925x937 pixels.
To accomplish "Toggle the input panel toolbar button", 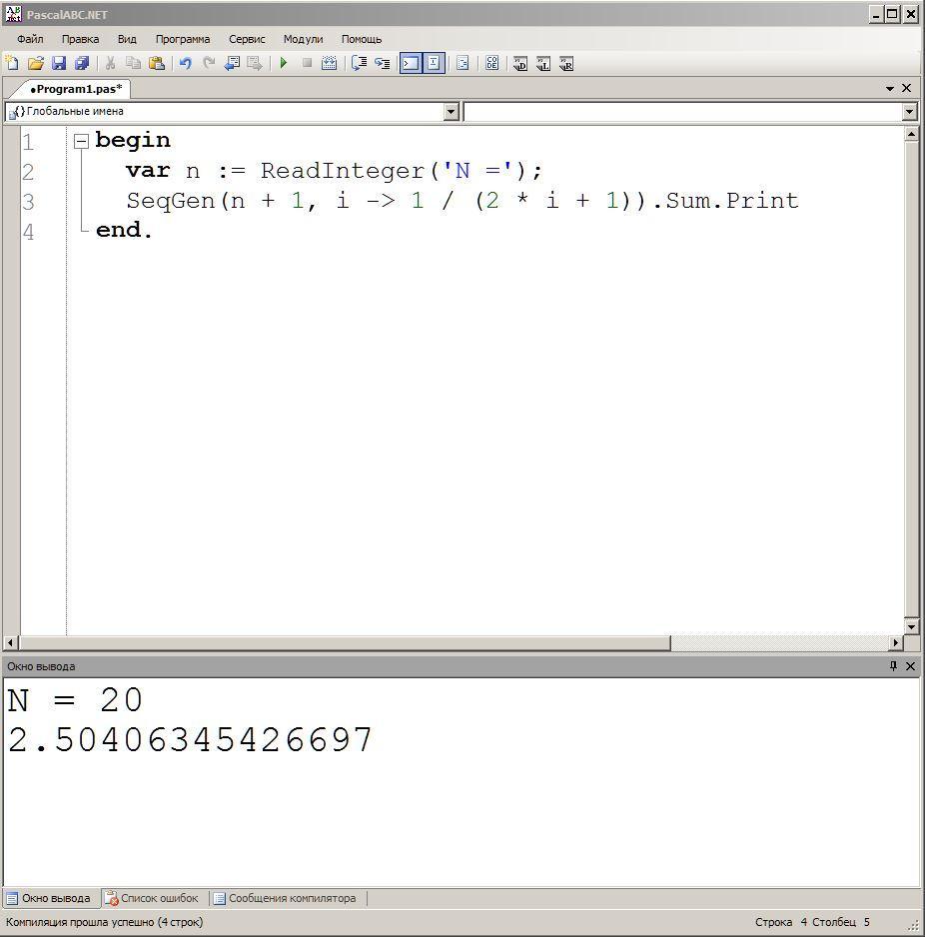I will coord(434,63).
